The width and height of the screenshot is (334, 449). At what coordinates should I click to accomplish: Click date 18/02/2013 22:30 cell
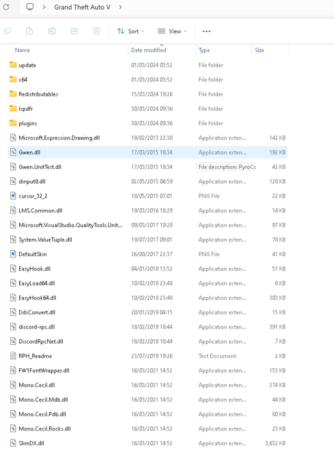pos(151,138)
